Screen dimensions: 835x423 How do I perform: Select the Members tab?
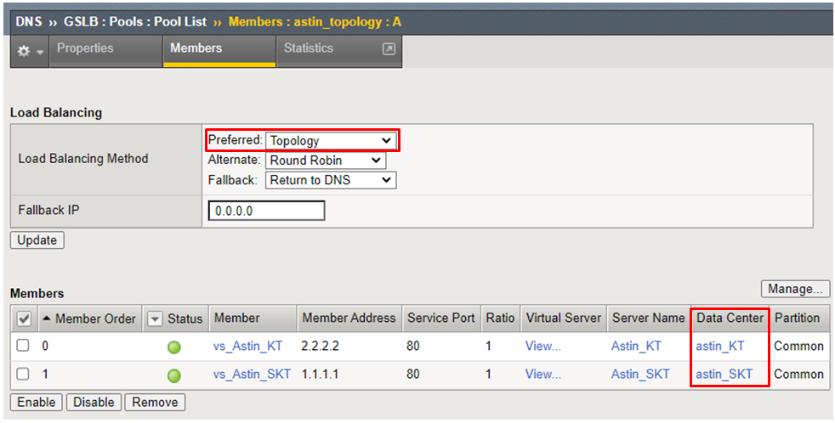[x=219, y=51]
